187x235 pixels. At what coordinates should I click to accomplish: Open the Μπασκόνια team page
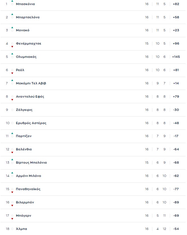tap(25, 4)
